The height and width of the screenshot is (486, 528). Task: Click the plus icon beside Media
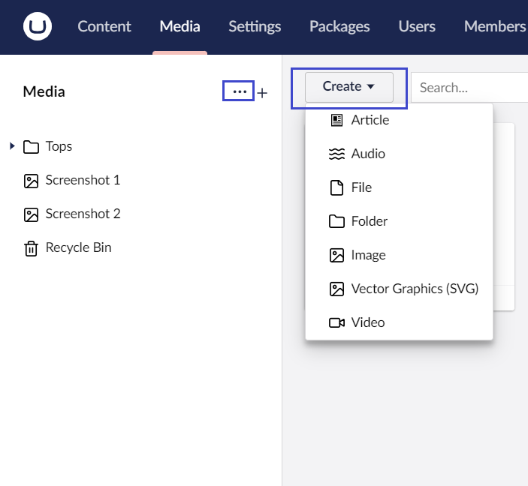point(262,93)
